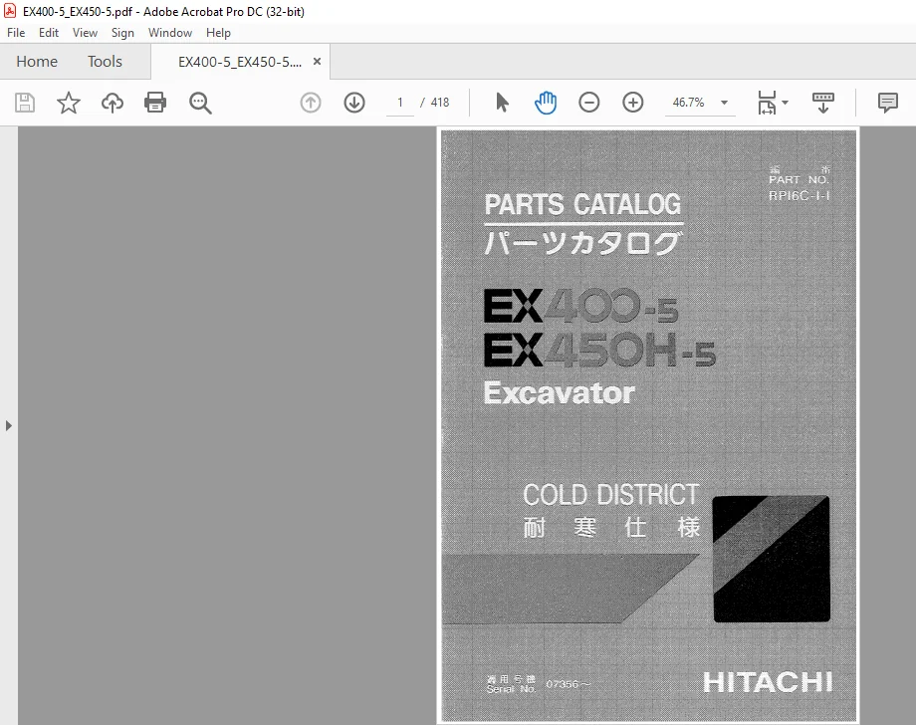
Task: Zoom in with the plus circle
Action: (632, 103)
